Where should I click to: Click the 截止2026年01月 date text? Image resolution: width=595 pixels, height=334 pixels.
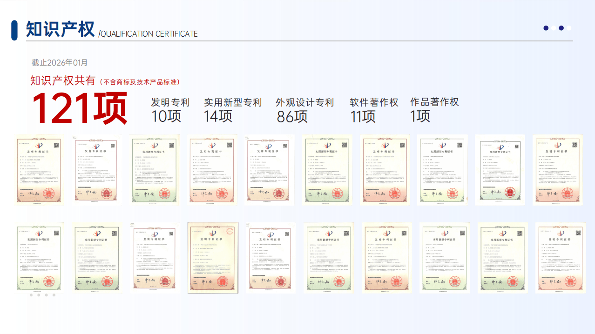point(59,62)
